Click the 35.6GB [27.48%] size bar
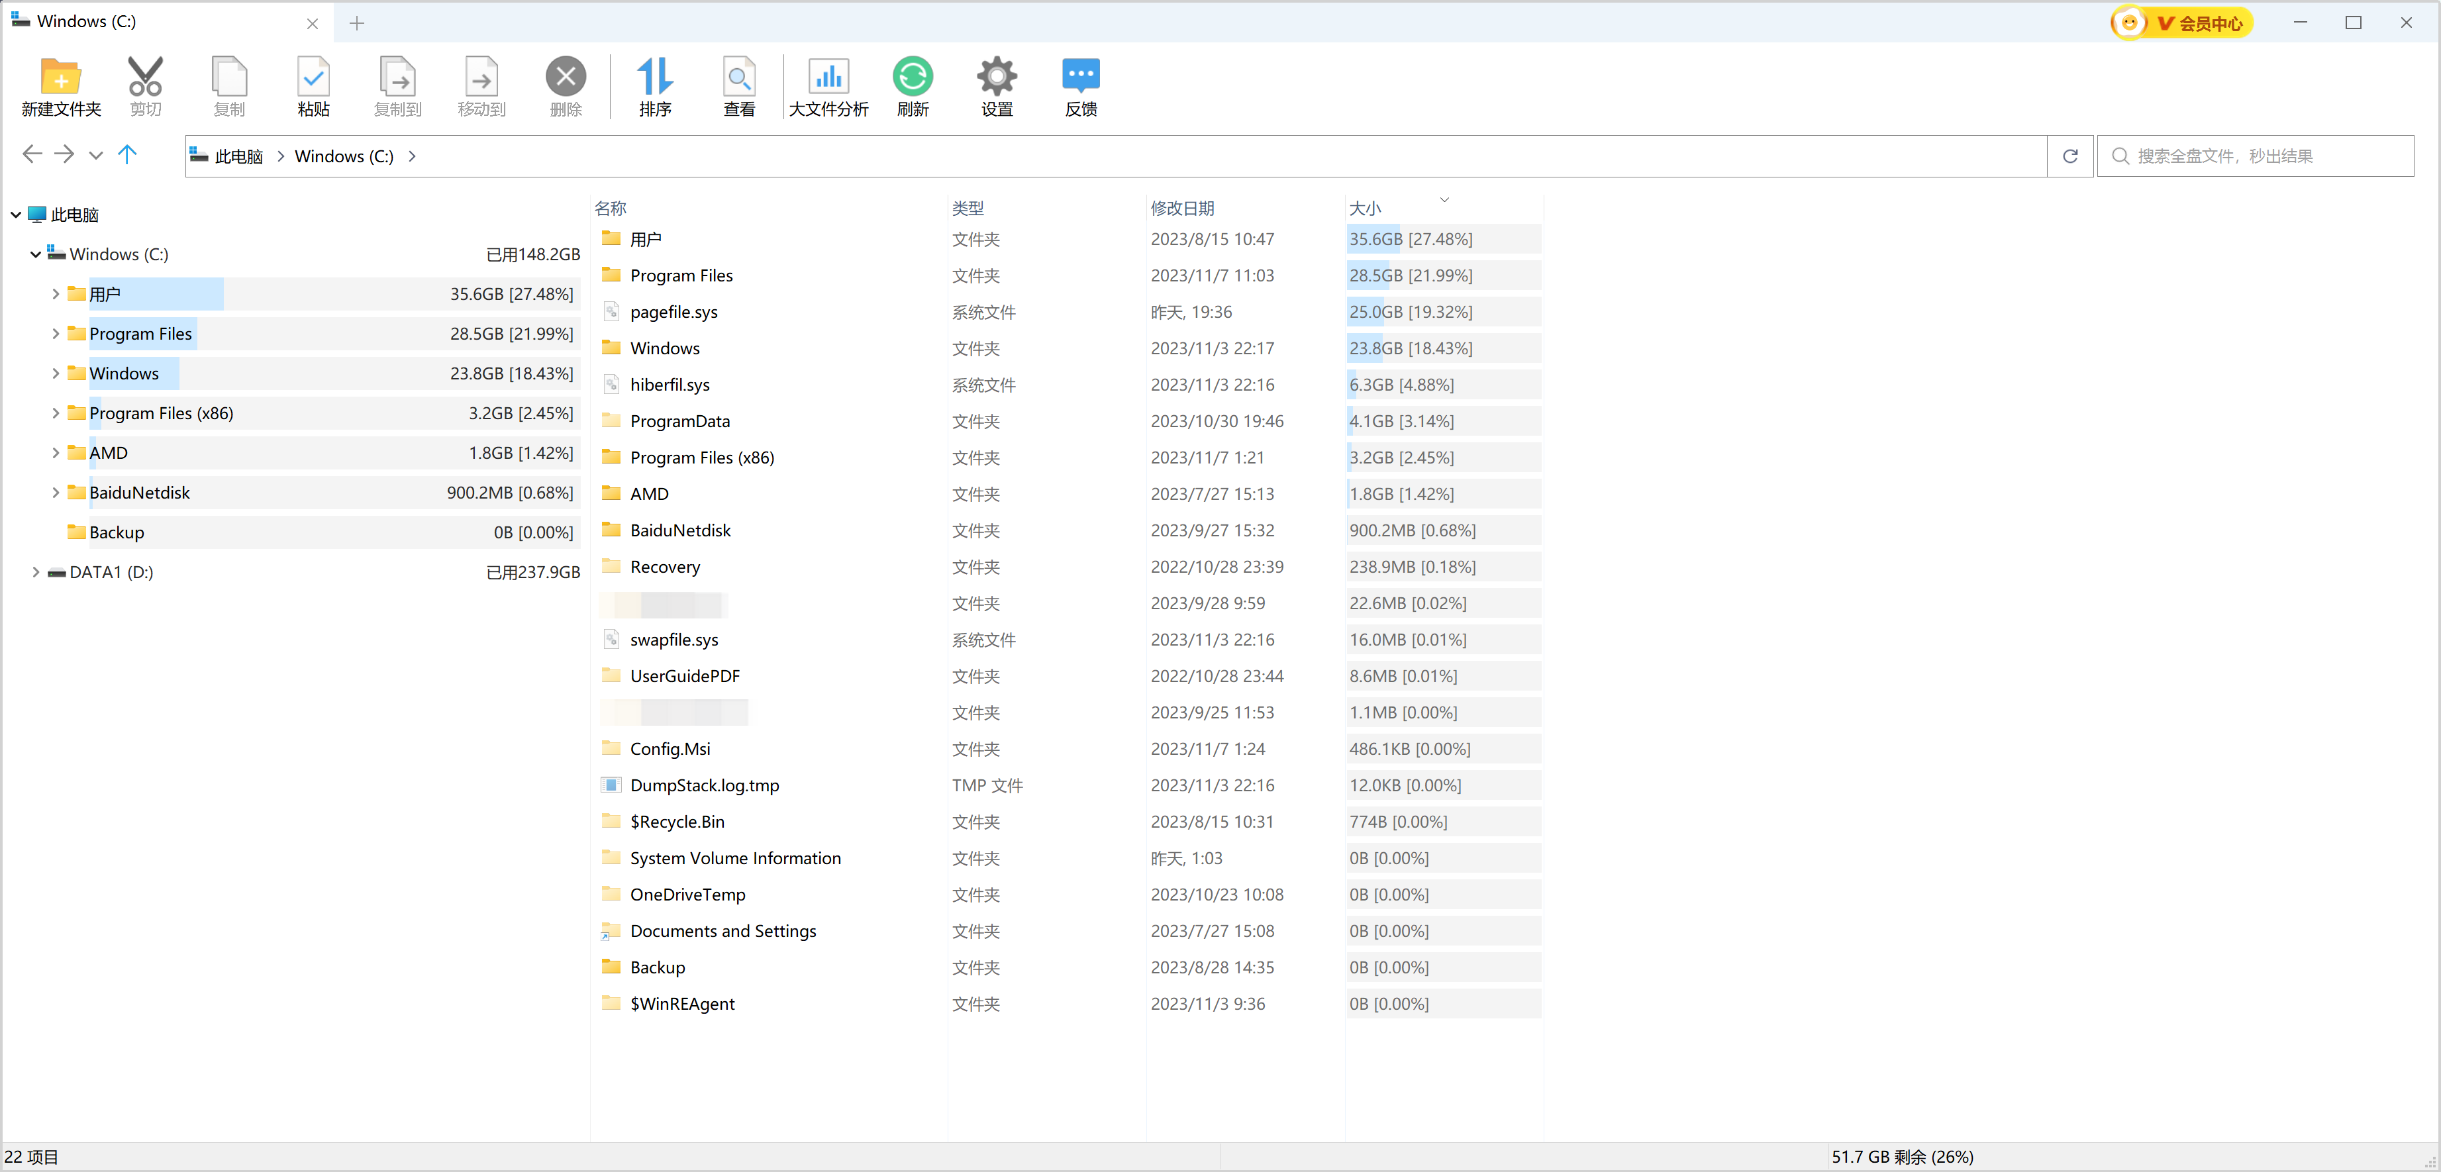2441x1172 pixels. pos(1443,239)
